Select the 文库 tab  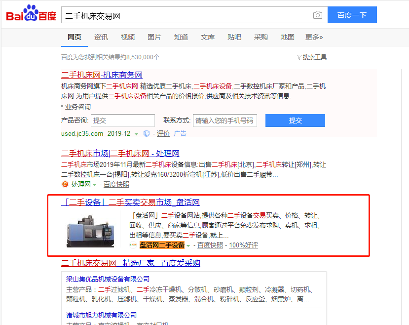pos(208,37)
